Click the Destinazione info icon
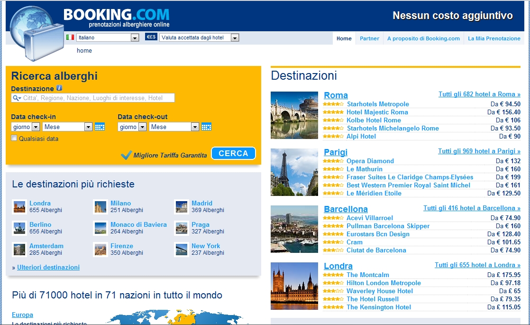Screen dimensions: 530x325 coord(59,88)
